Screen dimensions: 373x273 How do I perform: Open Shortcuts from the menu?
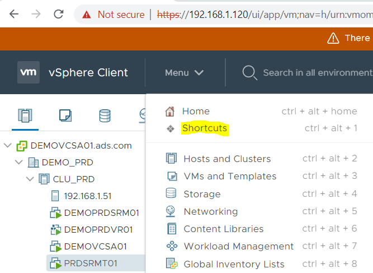(x=205, y=128)
